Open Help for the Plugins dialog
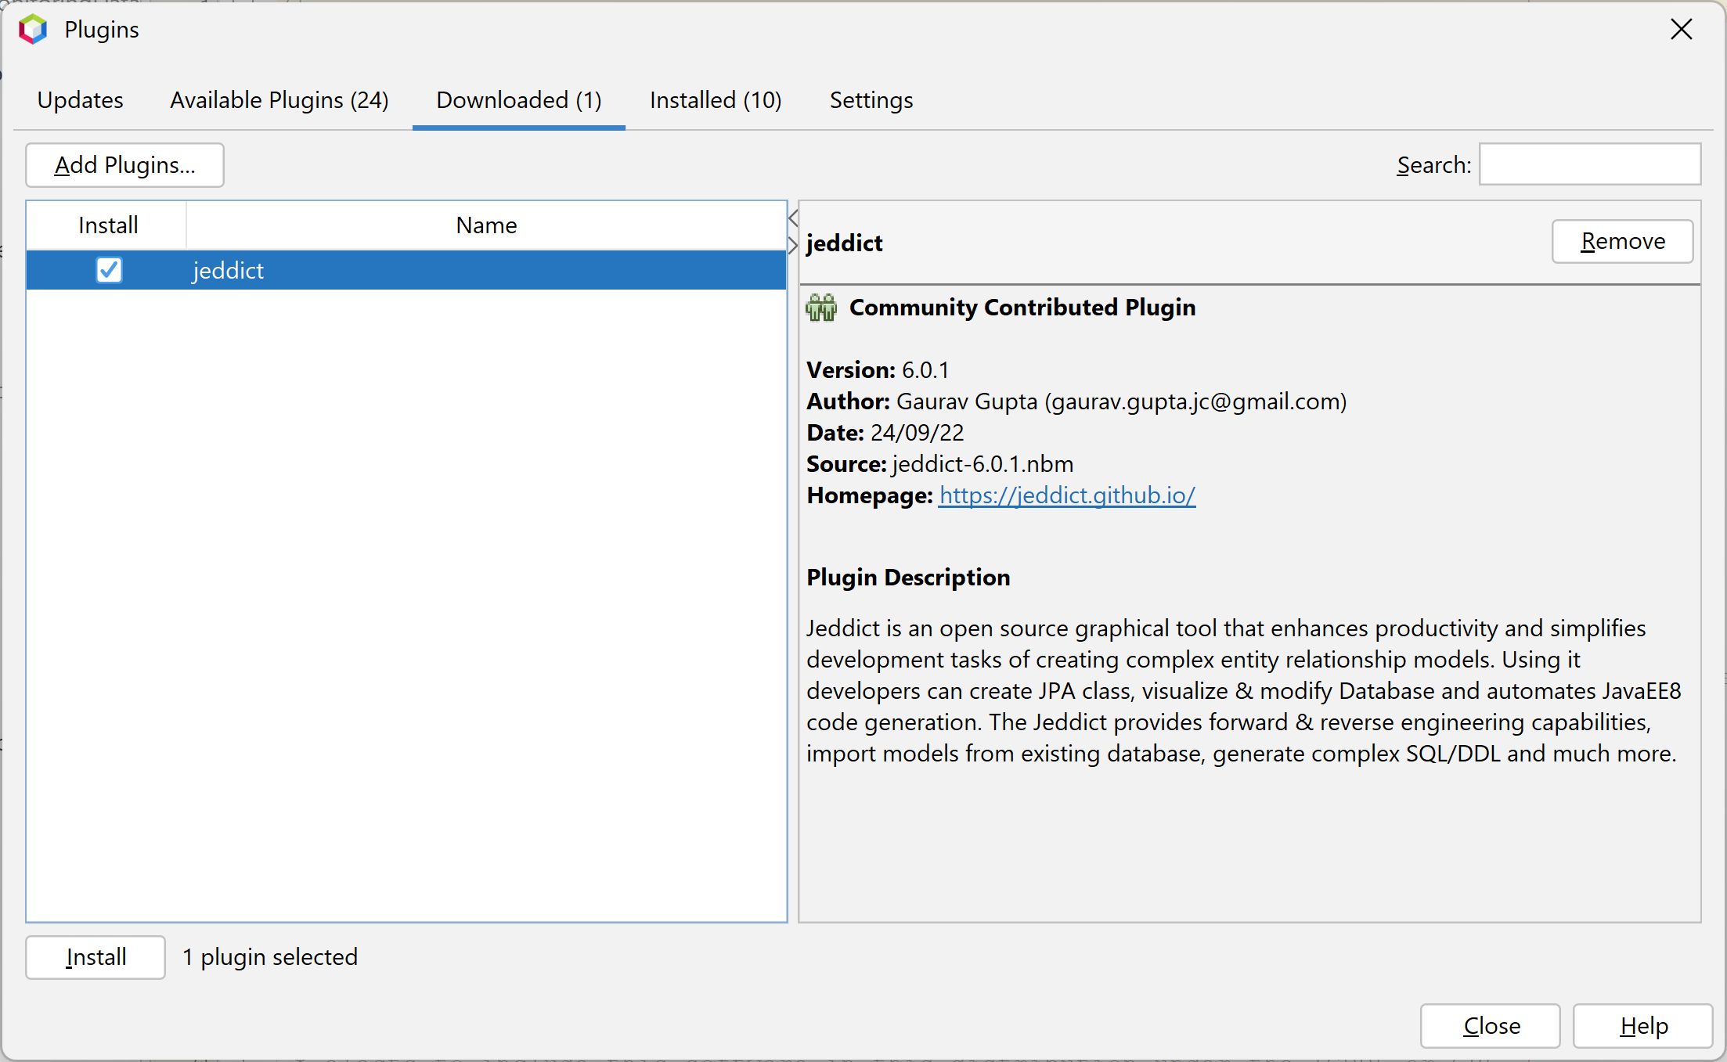The width and height of the screenshot is (1727, 1062). pyautogui.click(x=1642, y=1025)
